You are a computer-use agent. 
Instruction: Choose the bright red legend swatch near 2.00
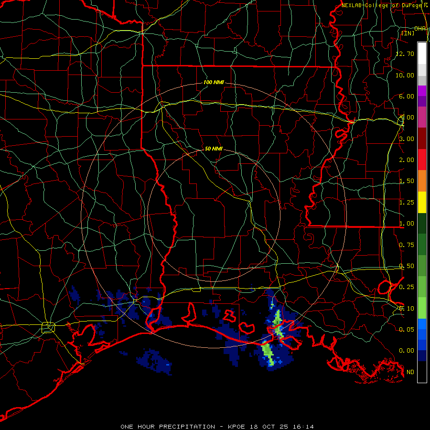tap(422, 160)
